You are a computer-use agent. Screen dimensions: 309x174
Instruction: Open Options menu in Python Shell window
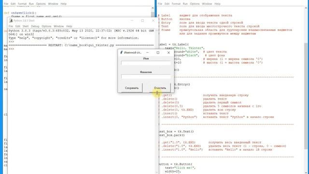point(46,26)
